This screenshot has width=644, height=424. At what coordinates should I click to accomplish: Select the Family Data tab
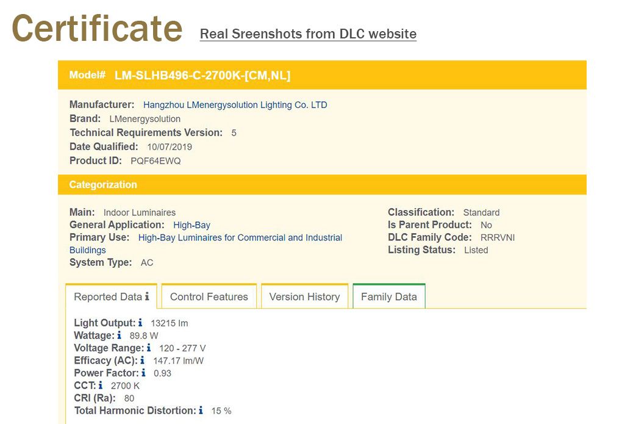pyautogui.click(x=388, y=297)
